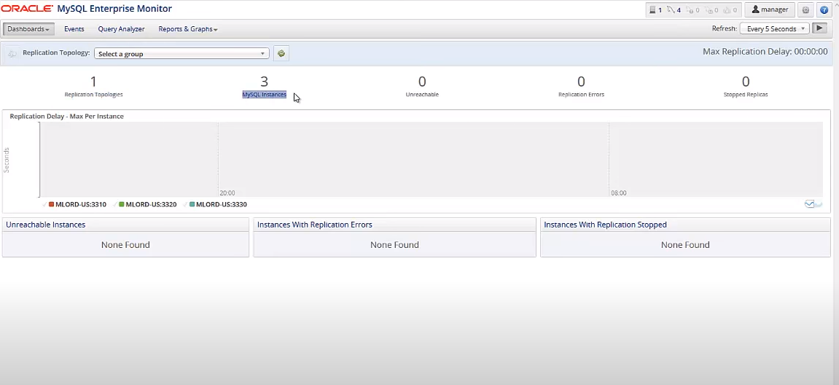The height and width of the screenshot is (385, 839).
Task: Click the Replication Delay - Max Per Instance title
Action: click(67, 116)
